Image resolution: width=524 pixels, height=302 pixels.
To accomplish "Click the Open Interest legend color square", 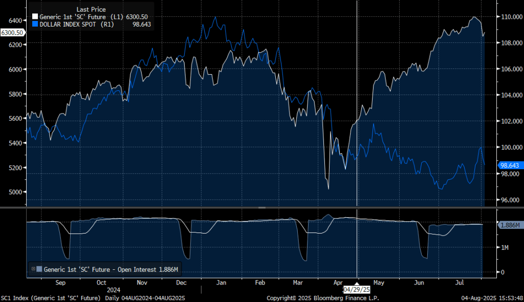I will [39, 269].
